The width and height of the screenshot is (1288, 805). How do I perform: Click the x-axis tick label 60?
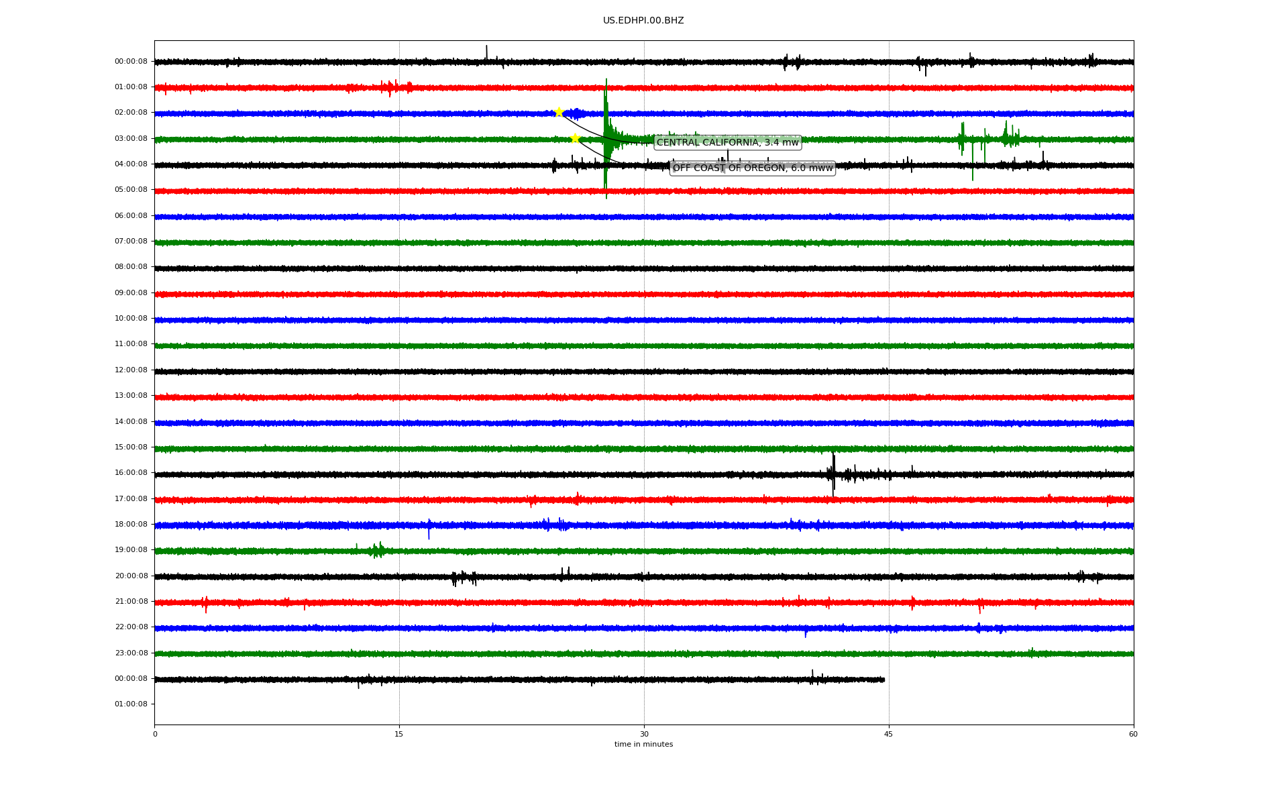[1133, 734]
